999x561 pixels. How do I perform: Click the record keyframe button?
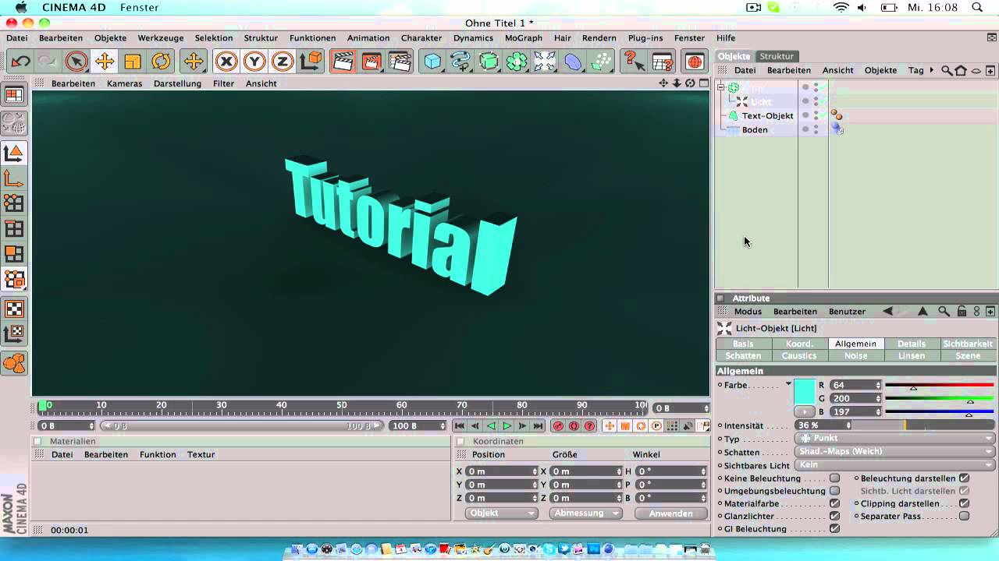[558, 426]
